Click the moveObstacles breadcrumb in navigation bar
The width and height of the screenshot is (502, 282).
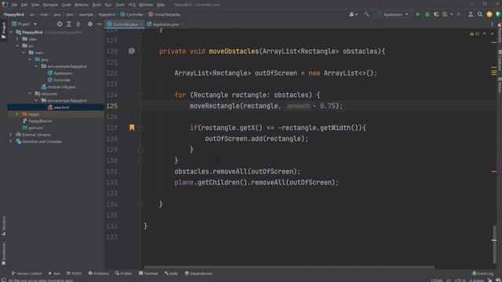pos(164,14)
